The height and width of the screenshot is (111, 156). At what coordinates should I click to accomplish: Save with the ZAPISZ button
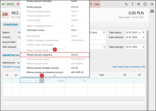point(8,4)
